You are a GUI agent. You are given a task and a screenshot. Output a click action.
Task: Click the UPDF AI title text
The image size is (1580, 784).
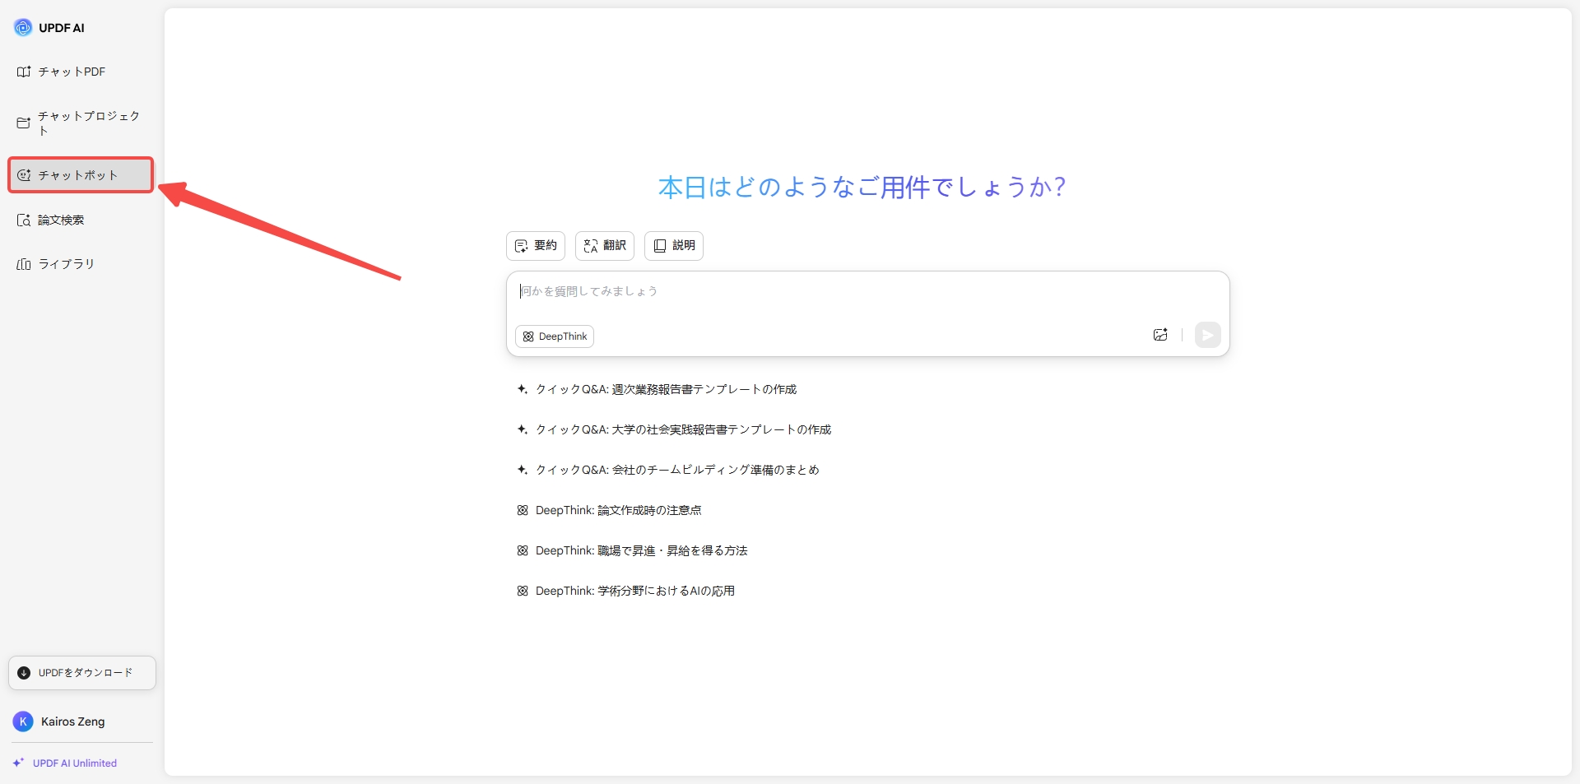(62, 28)
